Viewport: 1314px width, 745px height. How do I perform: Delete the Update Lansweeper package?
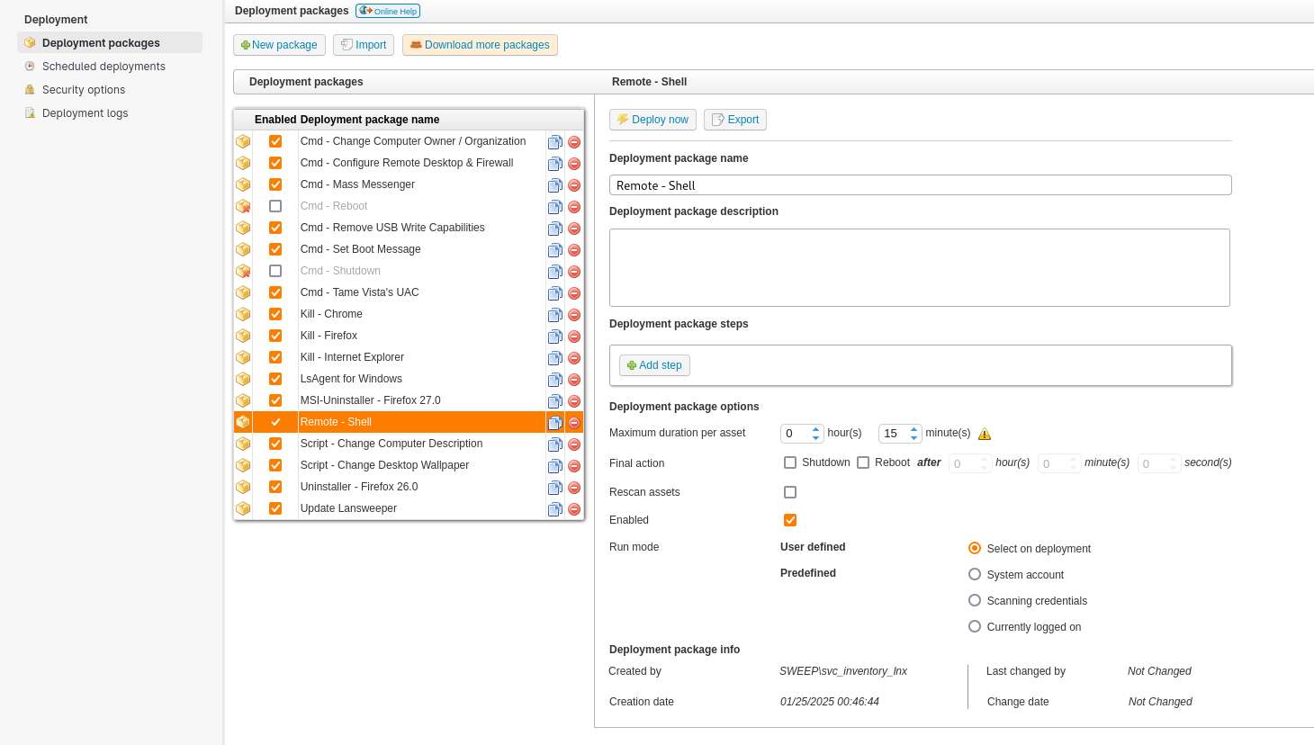(x=574, y=509)
